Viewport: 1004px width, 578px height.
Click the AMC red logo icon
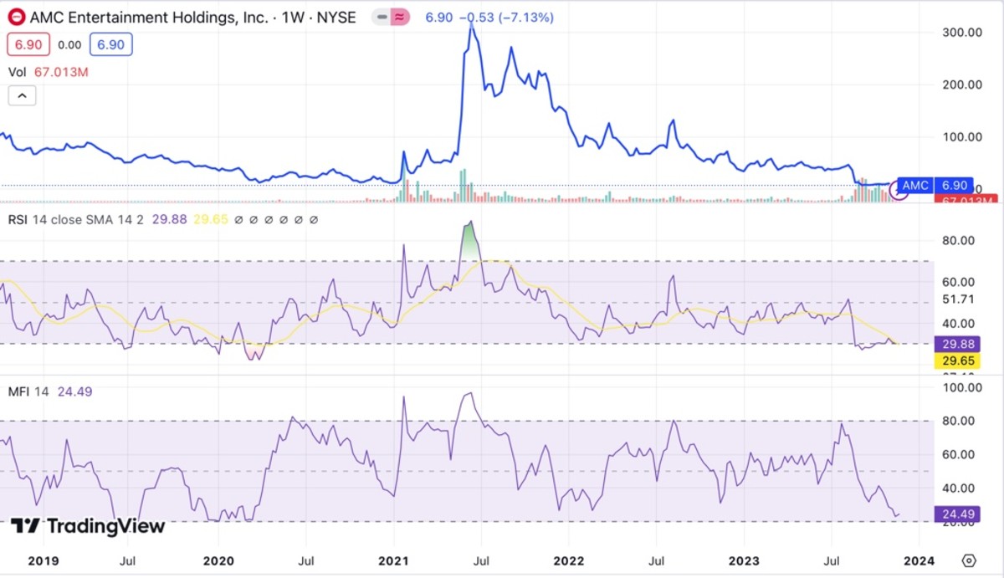point(16,18)
